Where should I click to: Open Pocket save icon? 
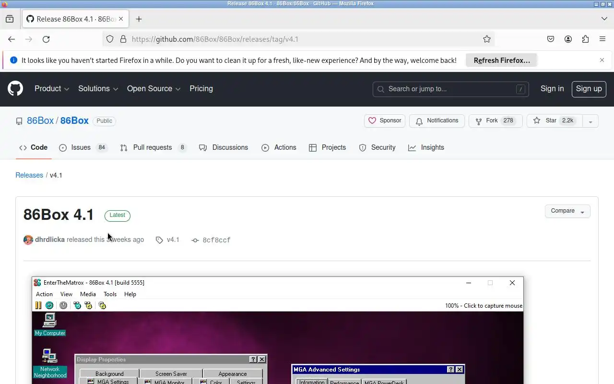click(x=551, y=39)
